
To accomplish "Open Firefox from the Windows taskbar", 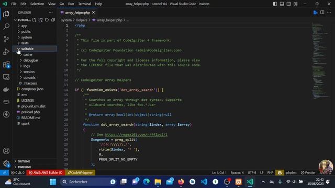I will click(181, 182).
